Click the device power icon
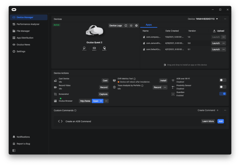Screen dimensions: 240x166 coord(131,26)
